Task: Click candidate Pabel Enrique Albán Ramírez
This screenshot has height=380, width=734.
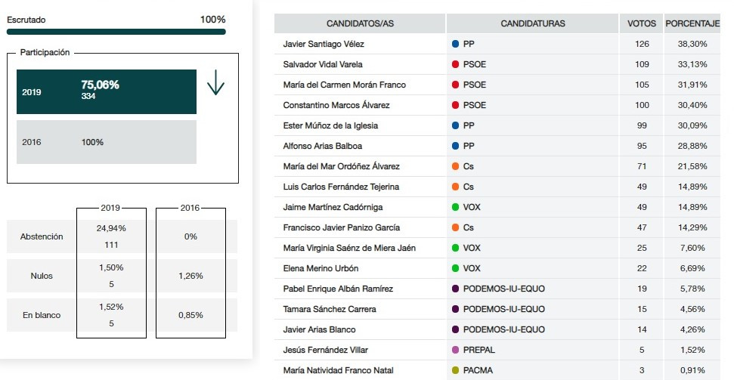Action: [x=338, y=289]
